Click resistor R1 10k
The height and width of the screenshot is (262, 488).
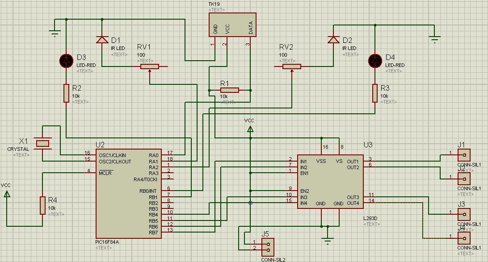click(x=230, y=90)
